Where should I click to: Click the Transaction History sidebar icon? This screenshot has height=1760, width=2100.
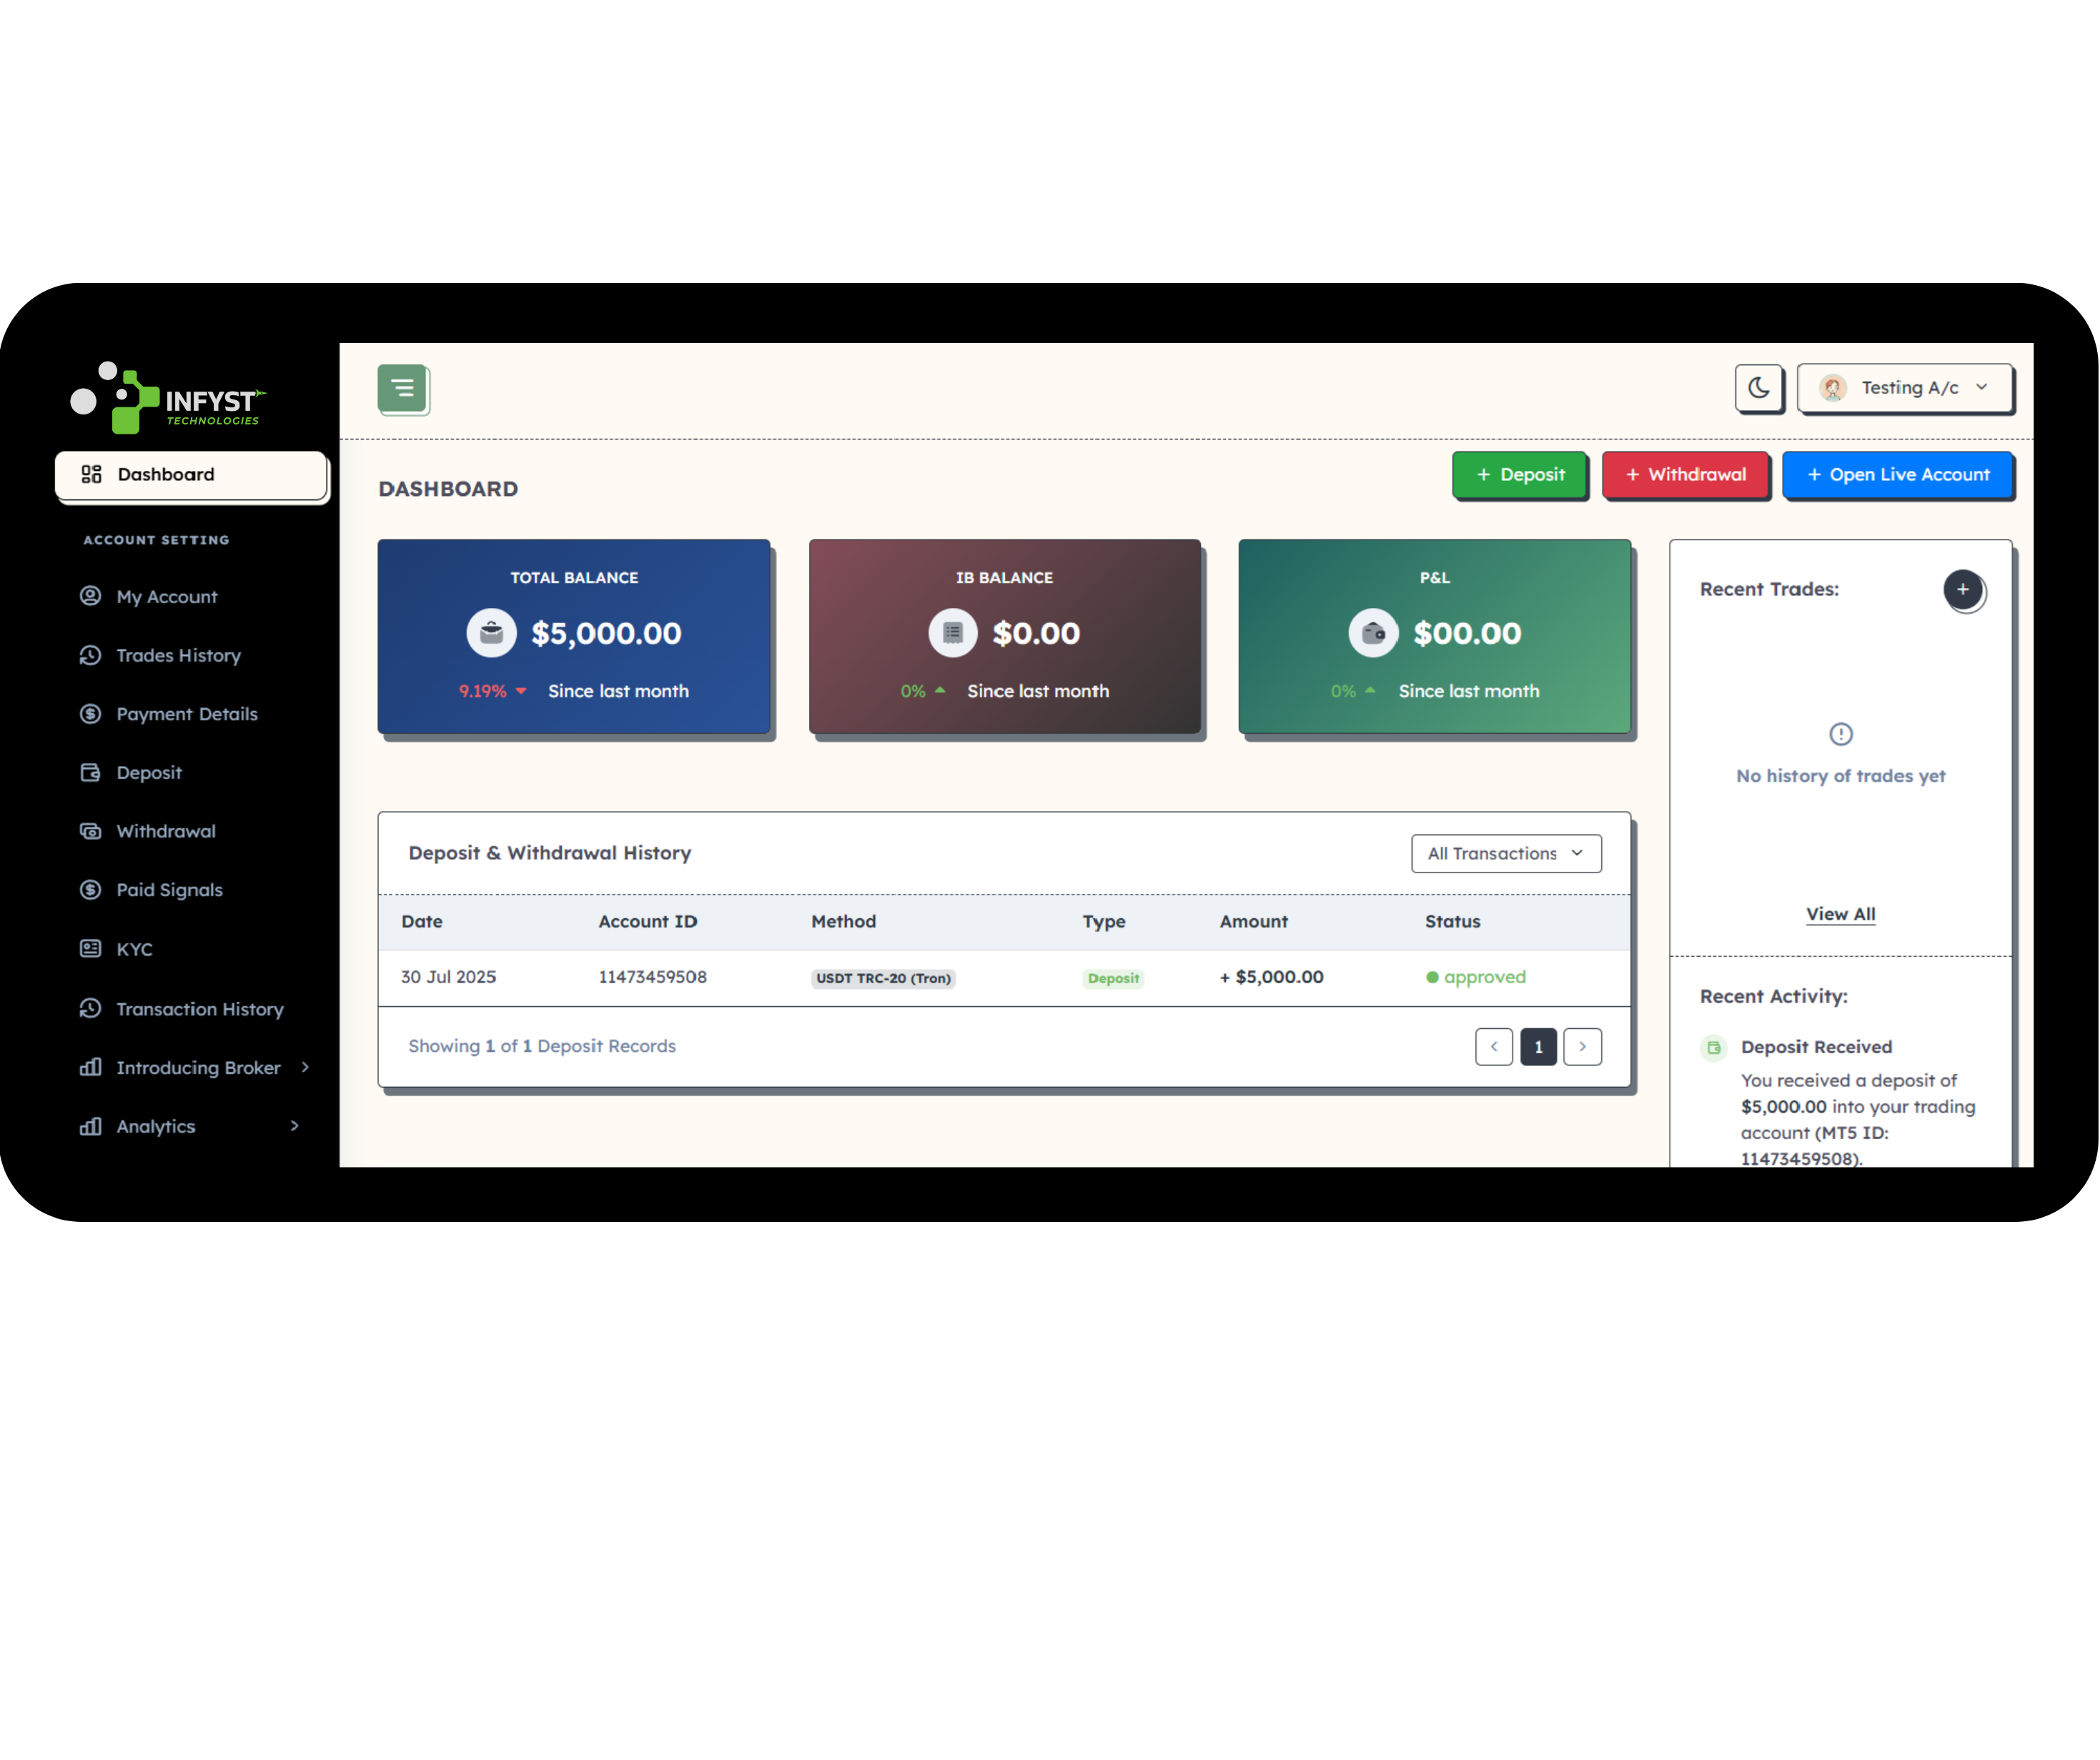click(x=91, y=1008)
